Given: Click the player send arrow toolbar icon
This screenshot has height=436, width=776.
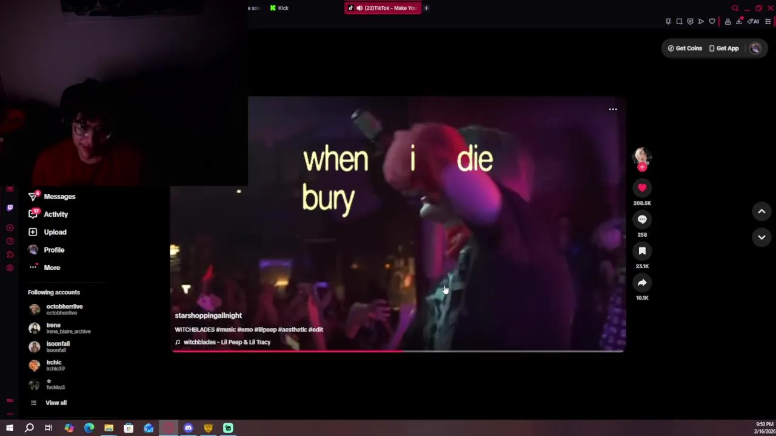Looking at the screenshot, I should [x=701, y=21].
